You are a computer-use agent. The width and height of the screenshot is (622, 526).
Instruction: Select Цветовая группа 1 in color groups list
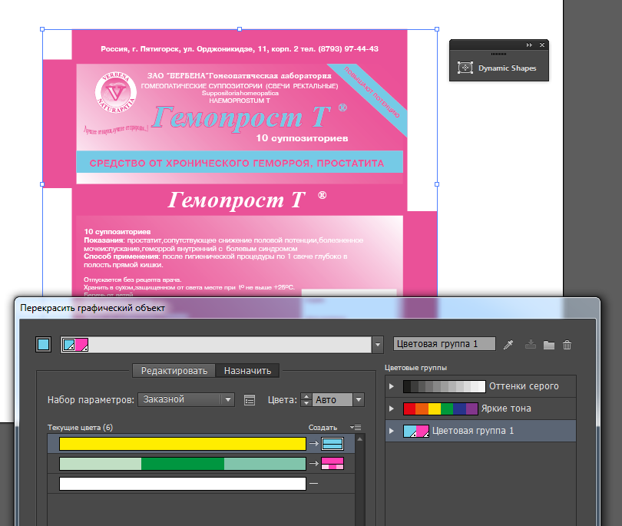(x=481, y=431)
